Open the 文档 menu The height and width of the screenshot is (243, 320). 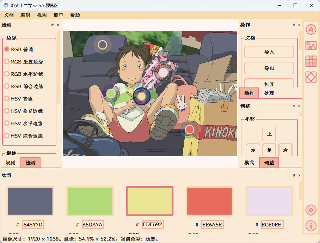pos(9,15)
